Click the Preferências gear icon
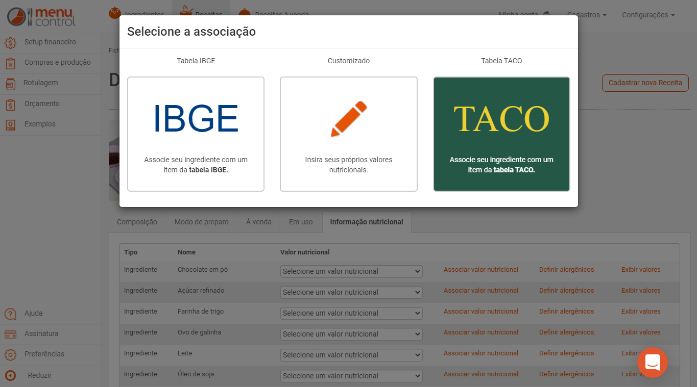This screenshot has width=697, height=387. (10, 354)
